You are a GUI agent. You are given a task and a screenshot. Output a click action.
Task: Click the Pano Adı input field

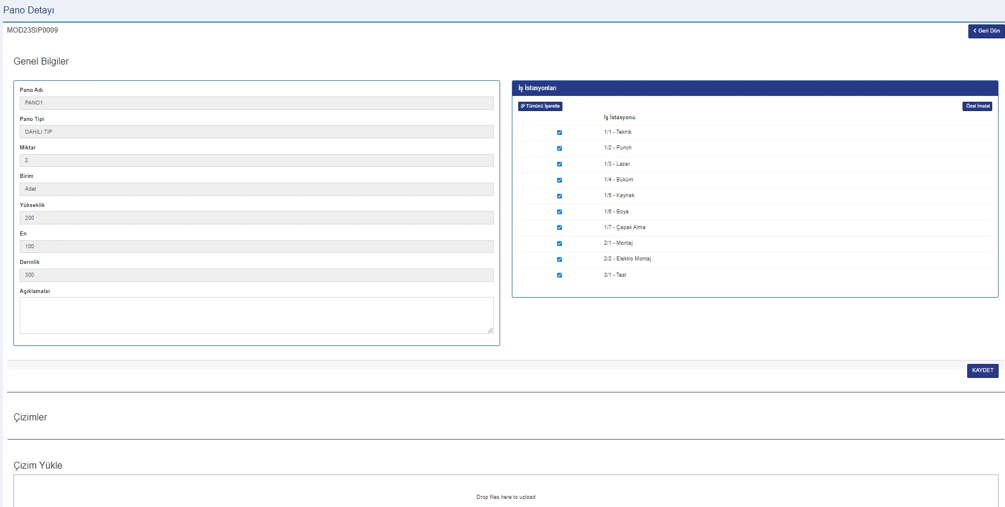pyautogui.click(x=256, y=103)
